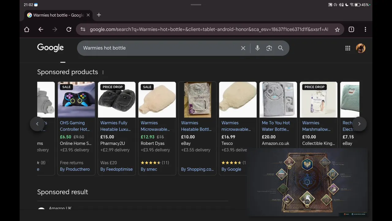Click the Google logo
The width and height of the screenshot is (392, 221).
[51, 48]
